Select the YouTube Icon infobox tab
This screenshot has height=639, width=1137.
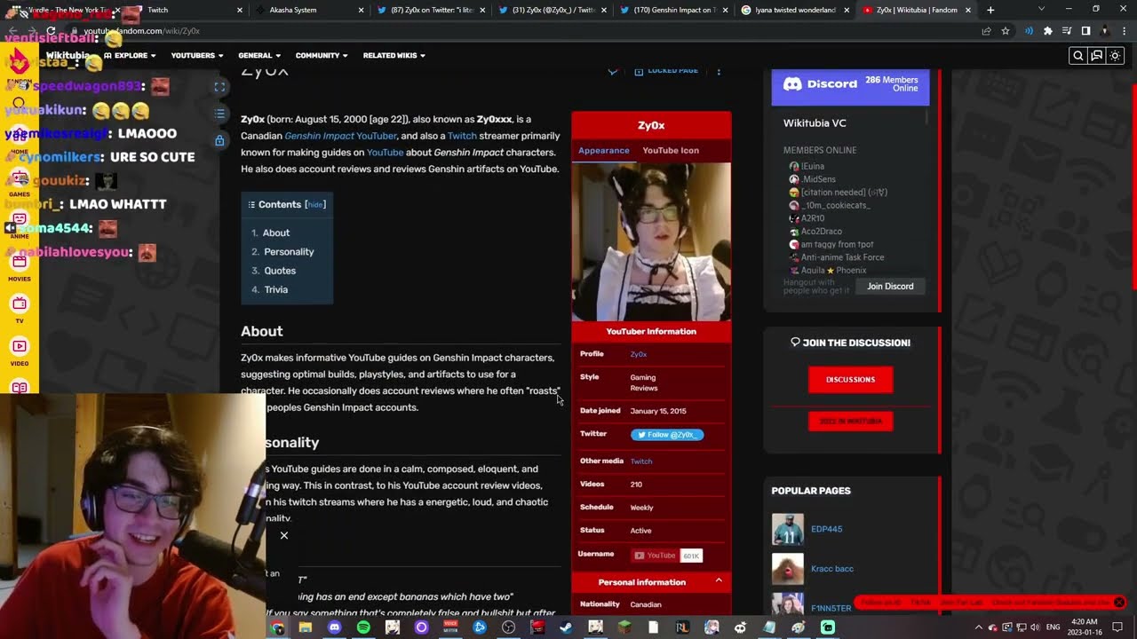click(671, 150)
